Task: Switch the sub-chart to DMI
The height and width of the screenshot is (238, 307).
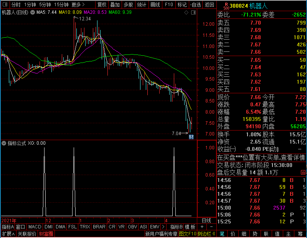Action: [x=48, y=227]
